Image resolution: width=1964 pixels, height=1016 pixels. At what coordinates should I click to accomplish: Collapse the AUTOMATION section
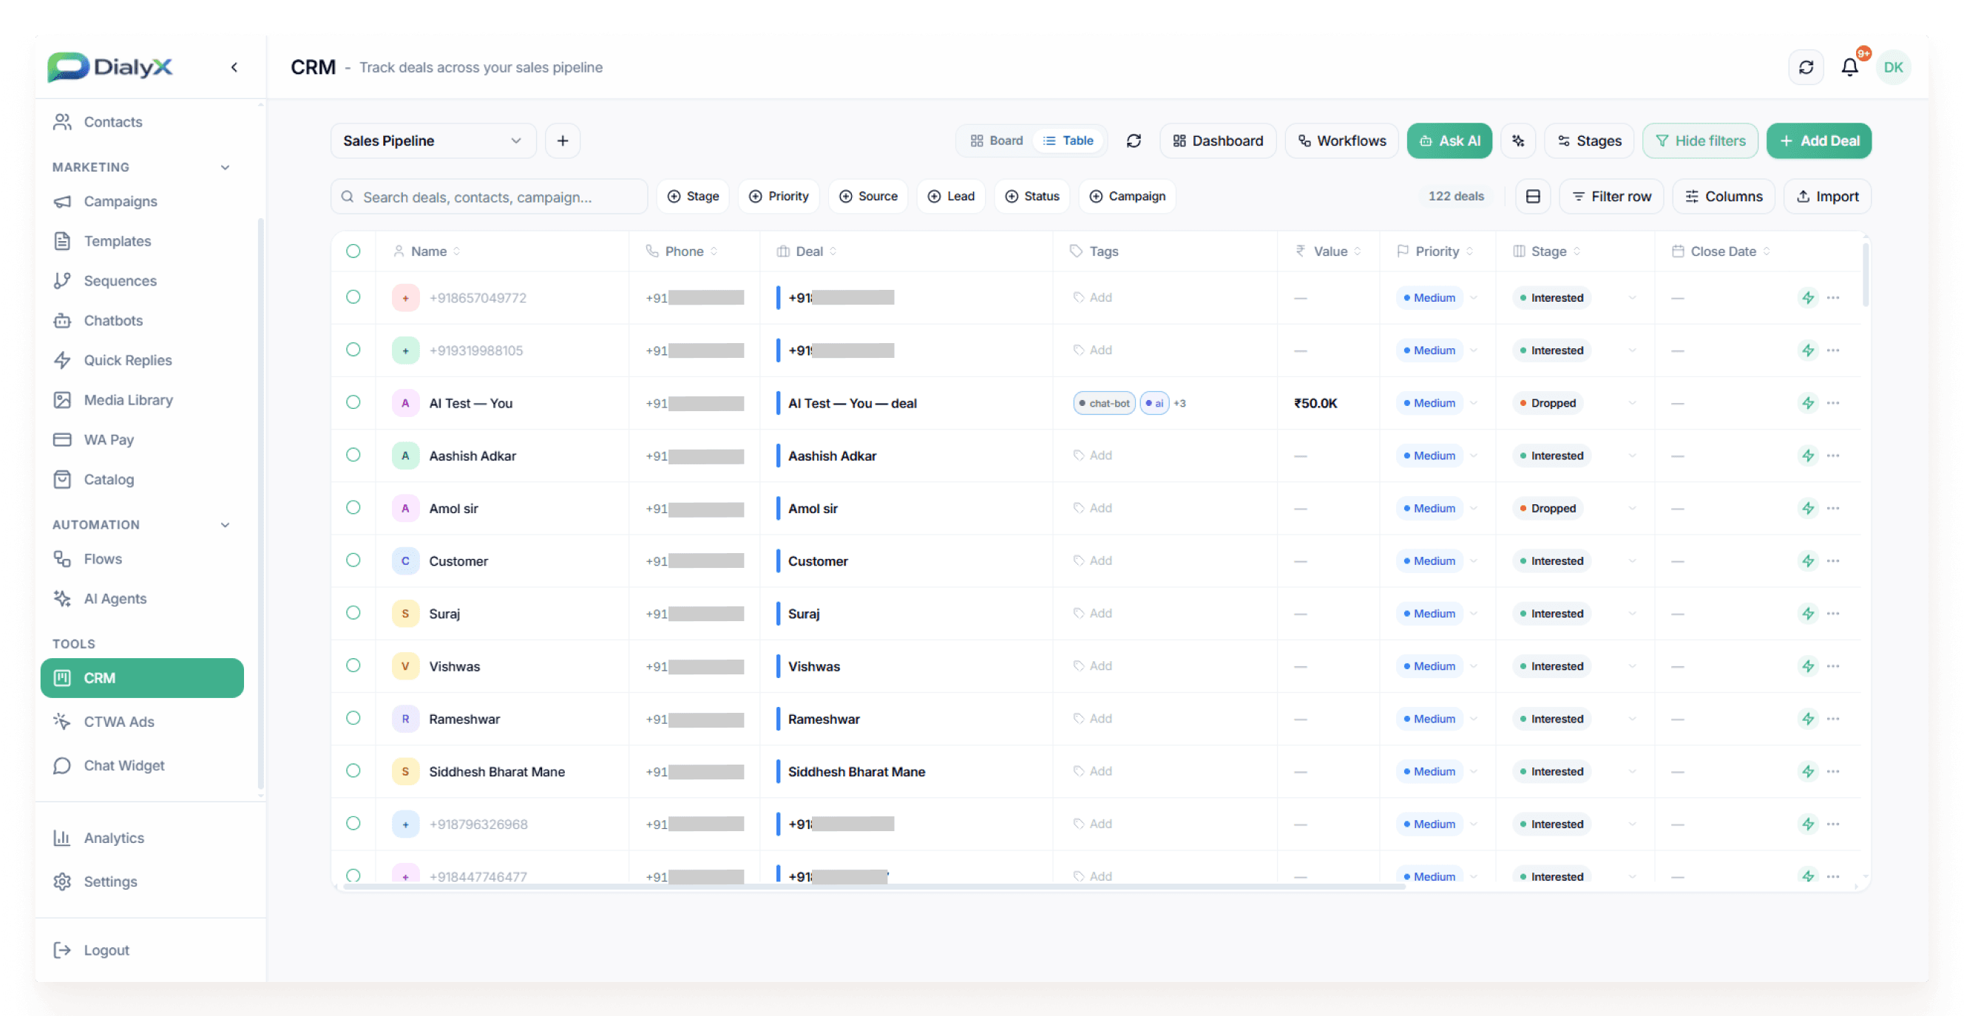(x=225, y=524)
